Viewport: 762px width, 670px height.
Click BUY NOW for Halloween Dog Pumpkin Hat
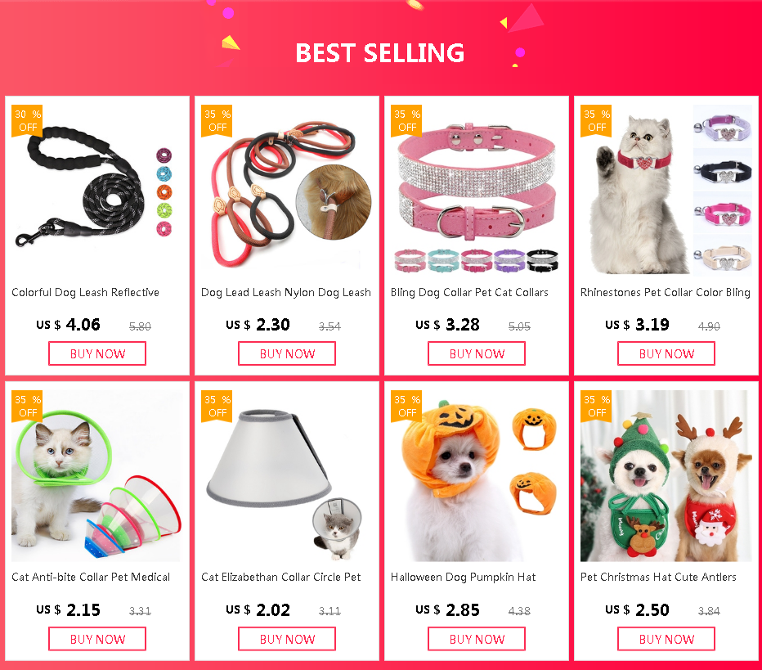(x=476, y=639)
